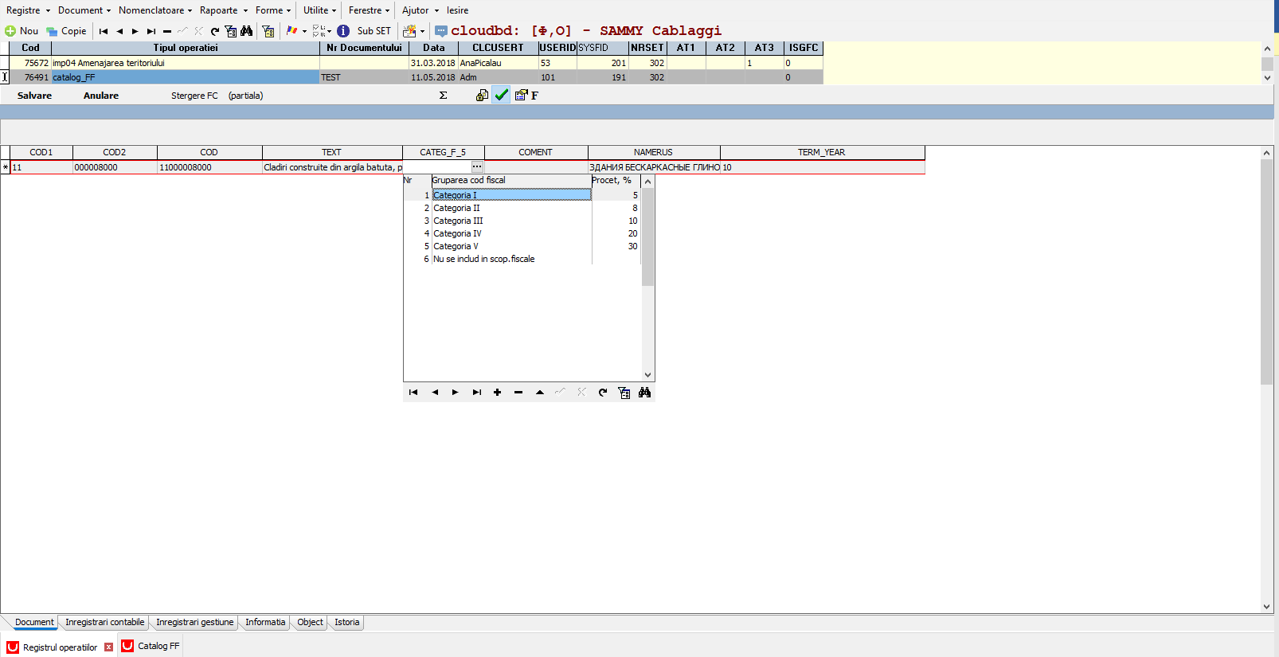
Task: Open dropdown next to the star document icon
Action: [x=422, y=32]
